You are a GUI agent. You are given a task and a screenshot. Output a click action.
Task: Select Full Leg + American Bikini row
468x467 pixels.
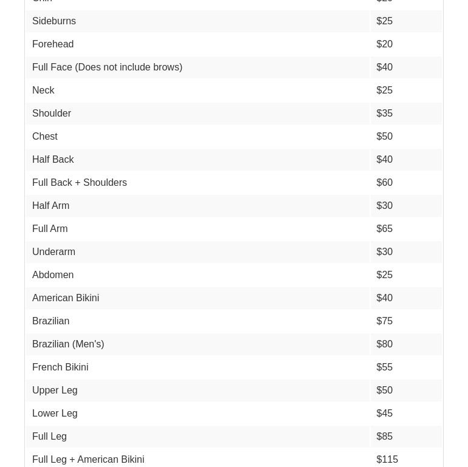88,460
